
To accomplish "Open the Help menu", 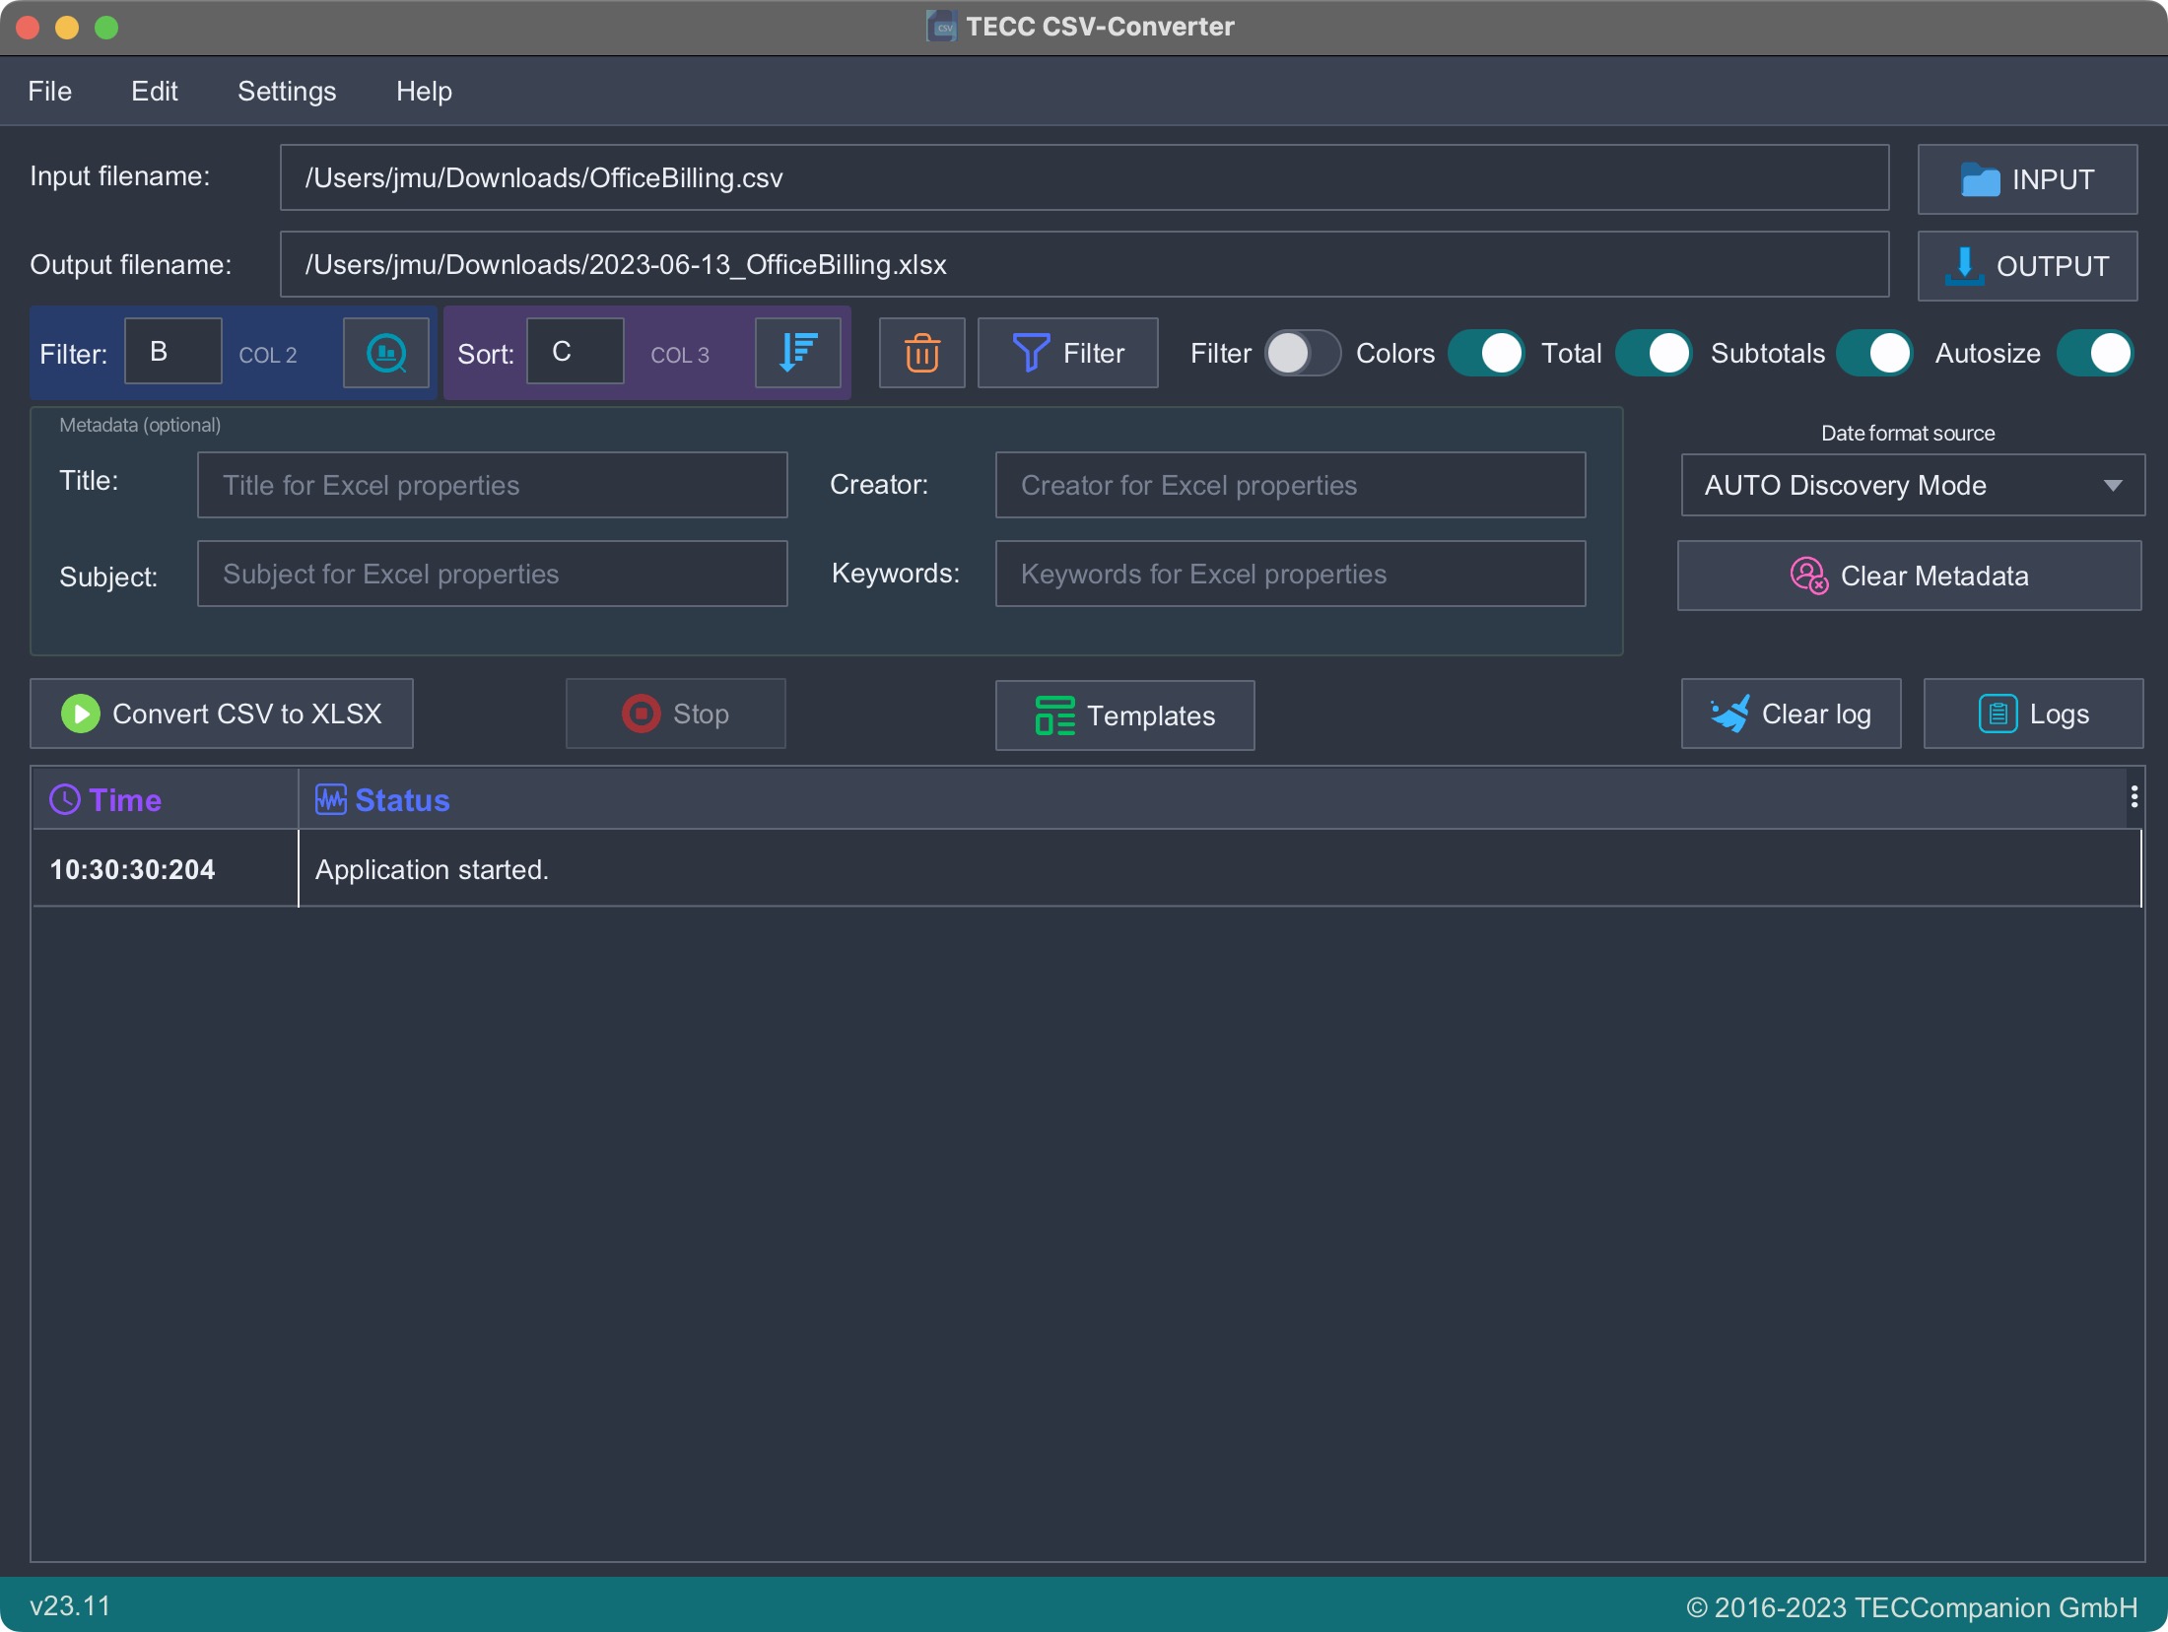I will [x=424, y=91].
